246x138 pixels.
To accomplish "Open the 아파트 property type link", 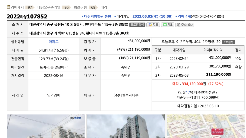I will coord(54,42).
